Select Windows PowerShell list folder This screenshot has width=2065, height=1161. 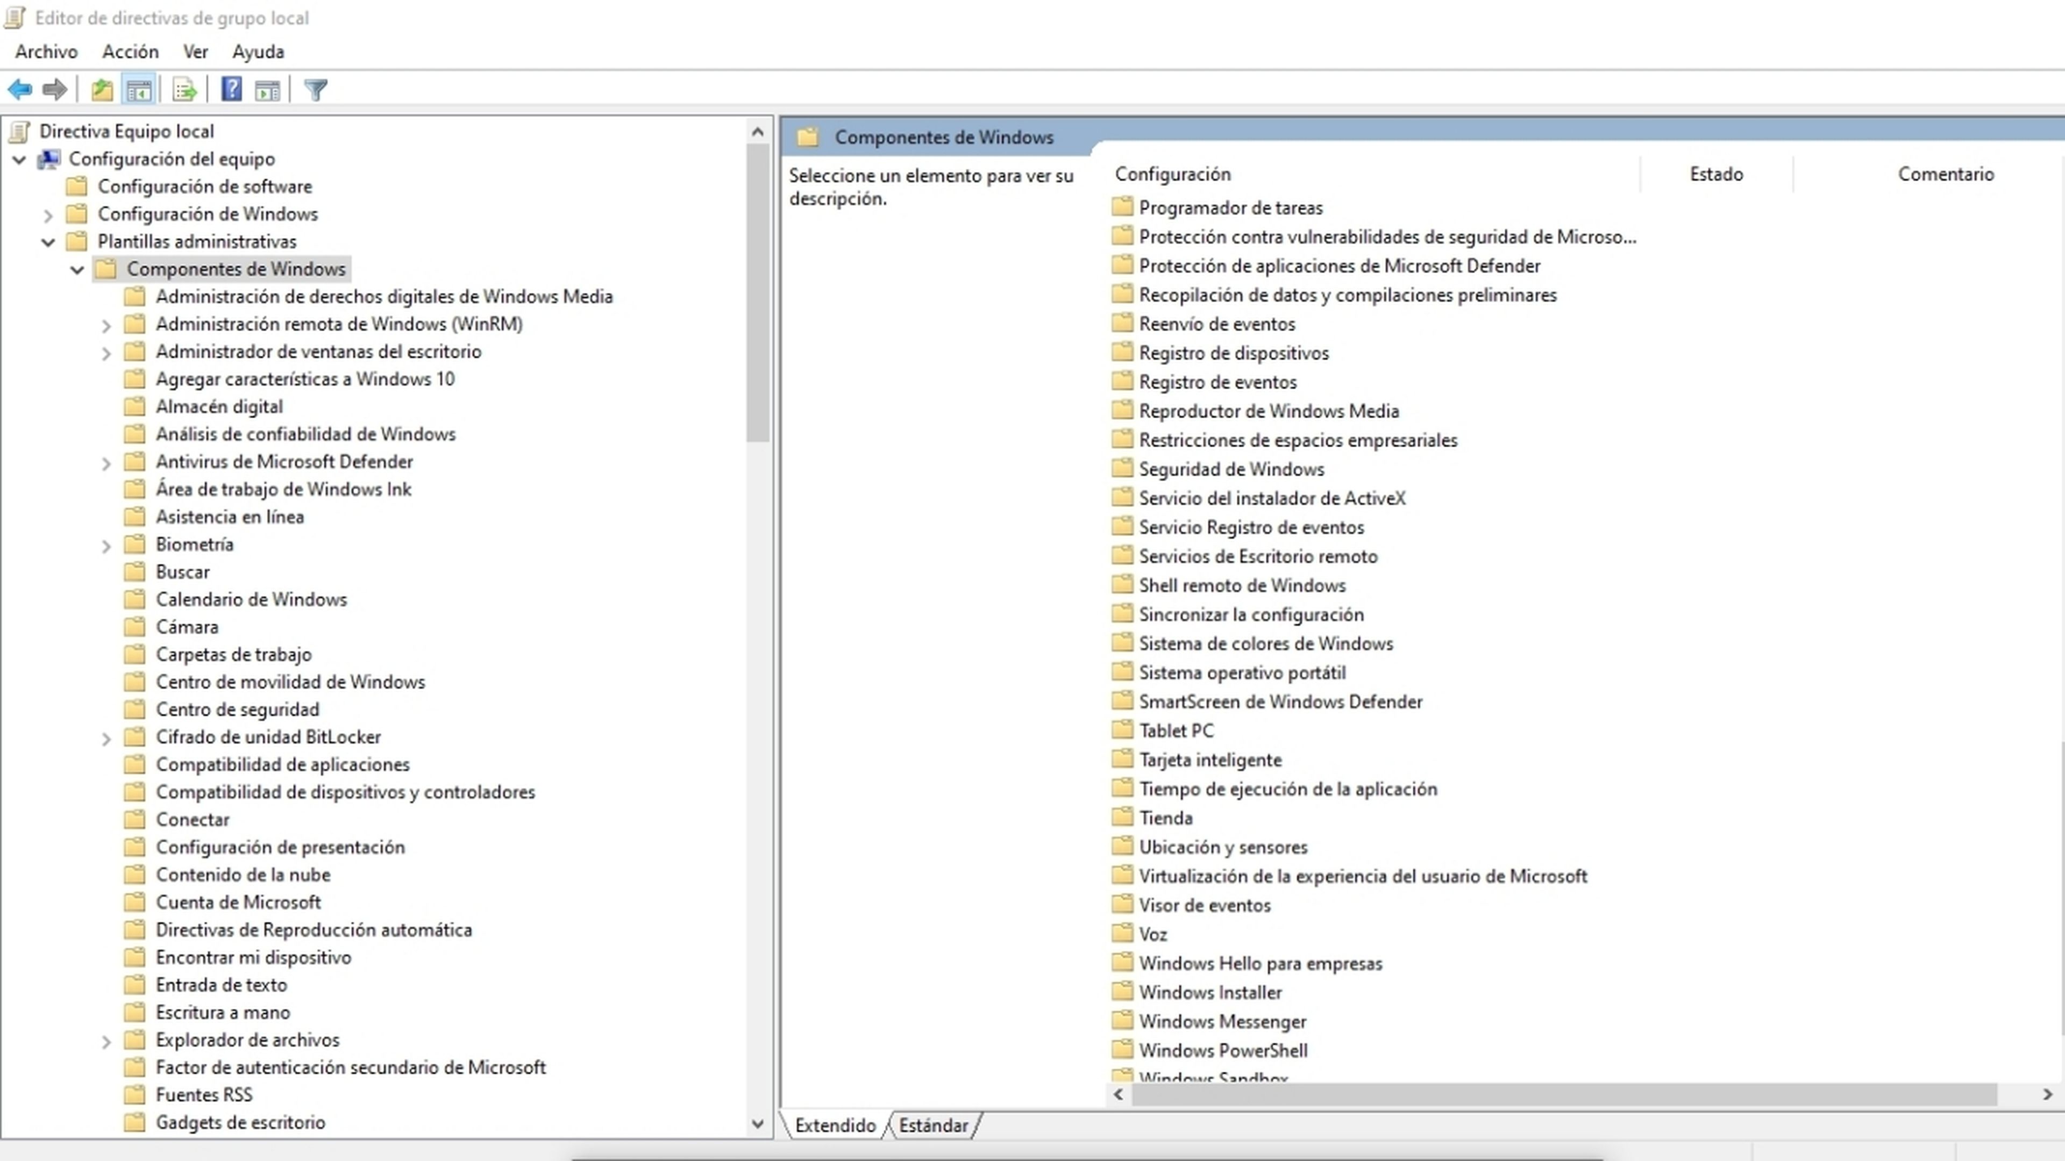(1223, 1050)
